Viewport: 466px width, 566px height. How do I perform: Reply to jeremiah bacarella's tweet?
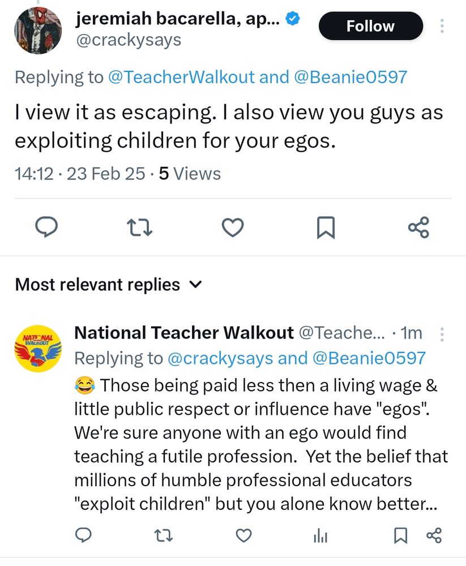pos(48,228)
